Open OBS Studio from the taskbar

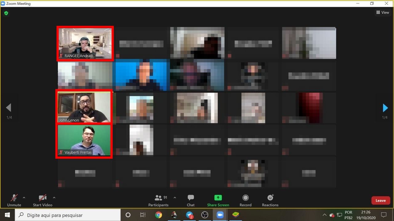[x=205, y=215]
